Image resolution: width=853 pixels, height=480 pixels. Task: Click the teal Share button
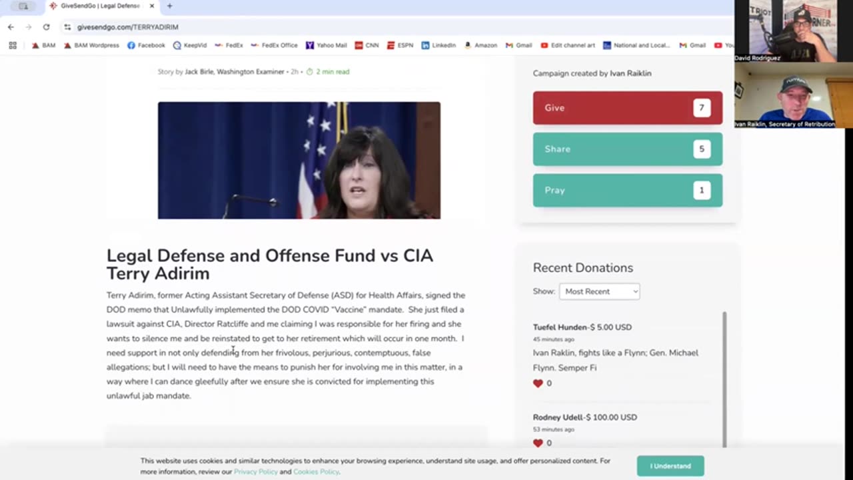point(628,149)
